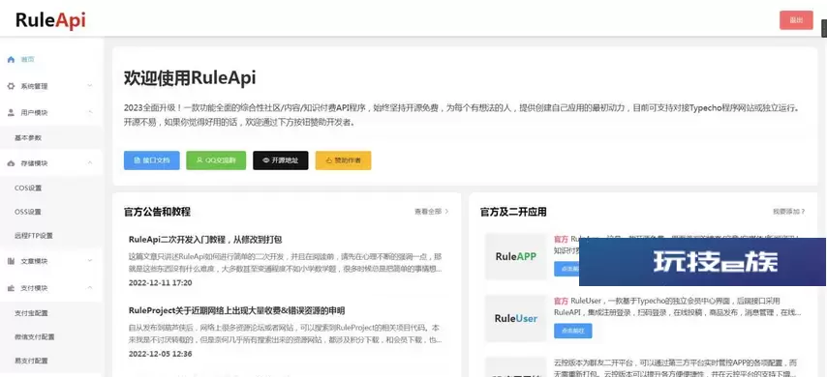This screenshot has width=827, height=377.
Task: Click the heading 官方公告和教程
Action: click(157, 212)
